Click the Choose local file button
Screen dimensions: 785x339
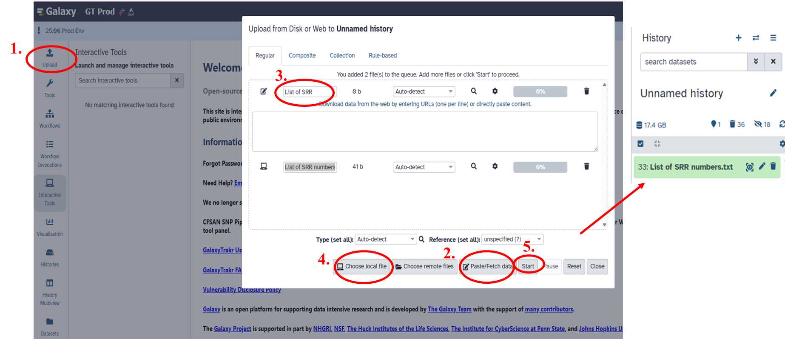[361, 266]
